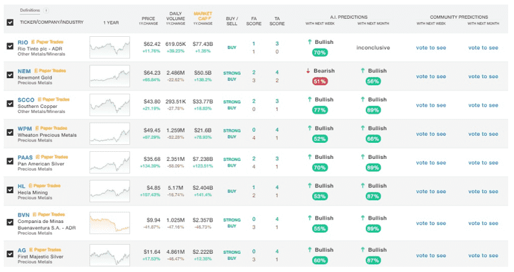Sort by Buy / Sell column header

coord(232,21)
